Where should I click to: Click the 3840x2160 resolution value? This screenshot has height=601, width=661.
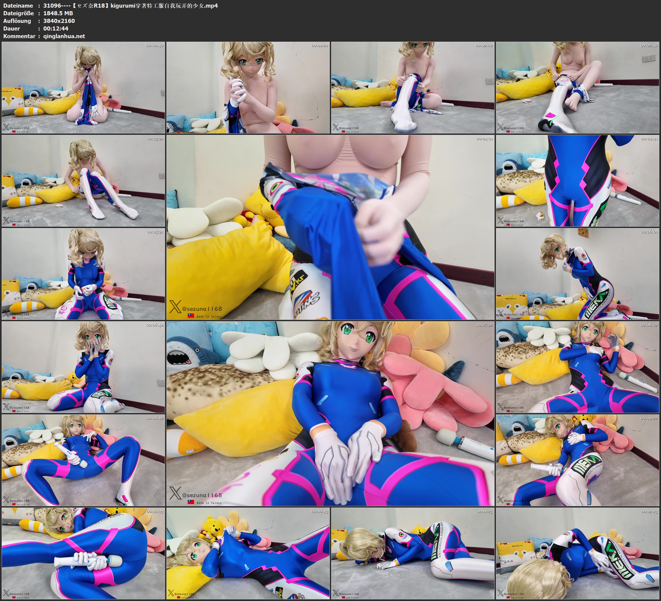click(x=59, y=21)
